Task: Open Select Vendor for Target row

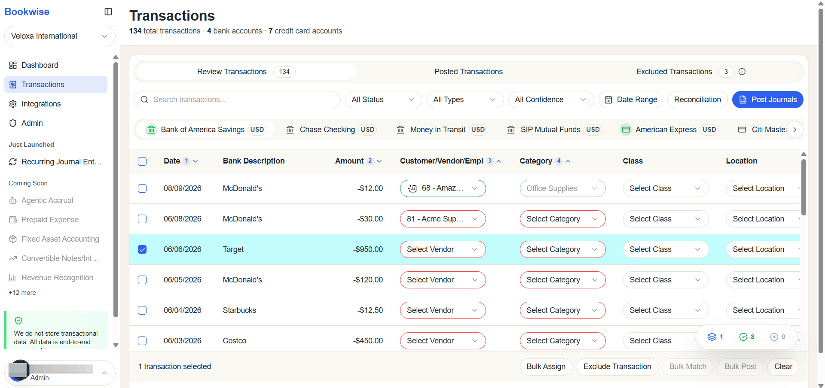Action: click(443, 249)
